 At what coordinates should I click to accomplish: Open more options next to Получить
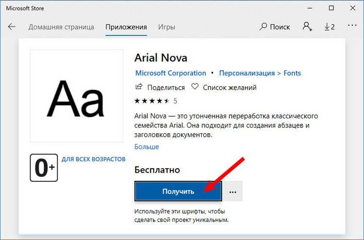233,192
